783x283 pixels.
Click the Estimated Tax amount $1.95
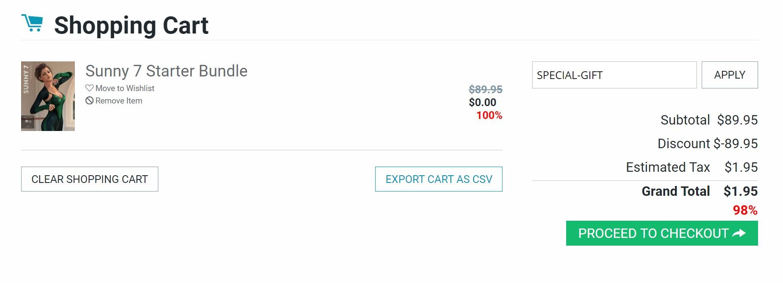pos(741,167)
